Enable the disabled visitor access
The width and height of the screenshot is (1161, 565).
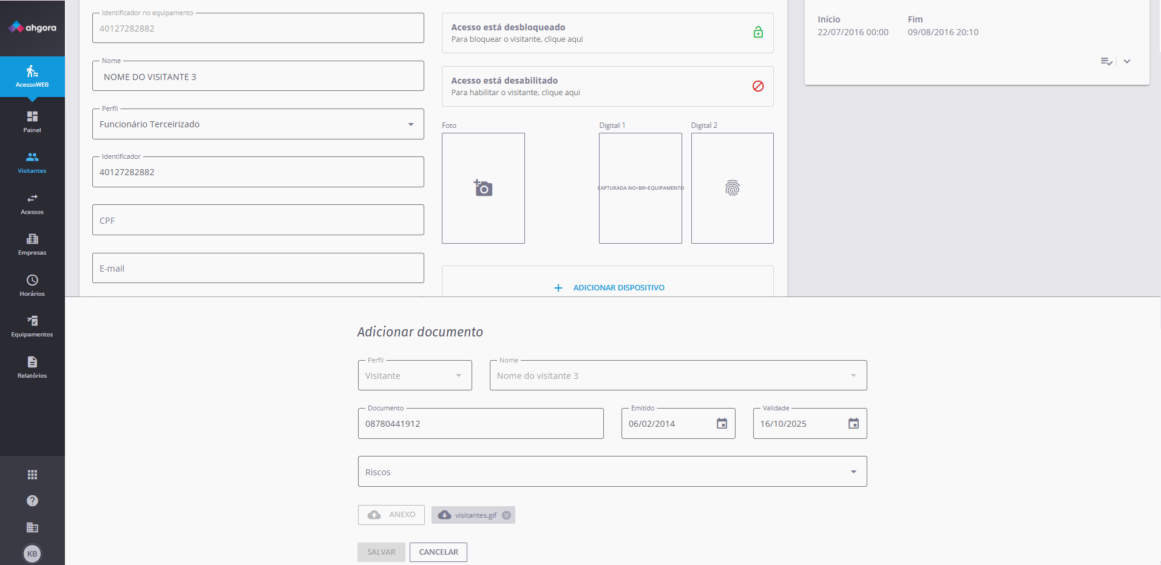[758, 86]
